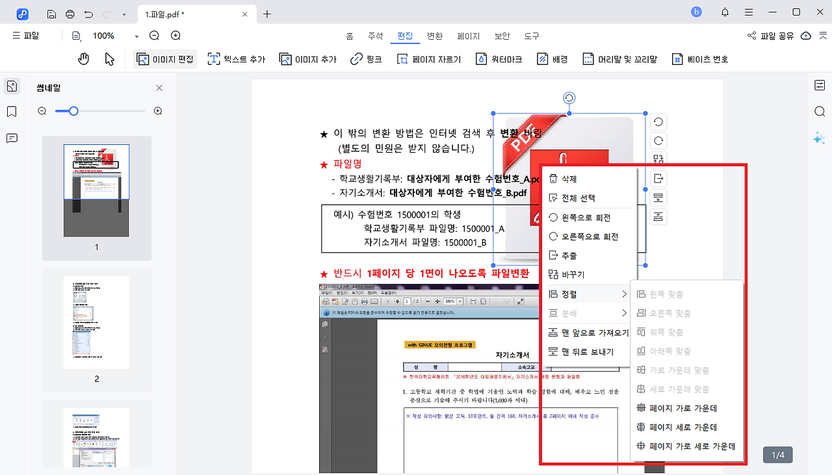Image resolution: width=832 pixels, height=475 pixels.
Task: Open the properties panel icon on right
Action: pyautogui.click(x=819, y=85)
